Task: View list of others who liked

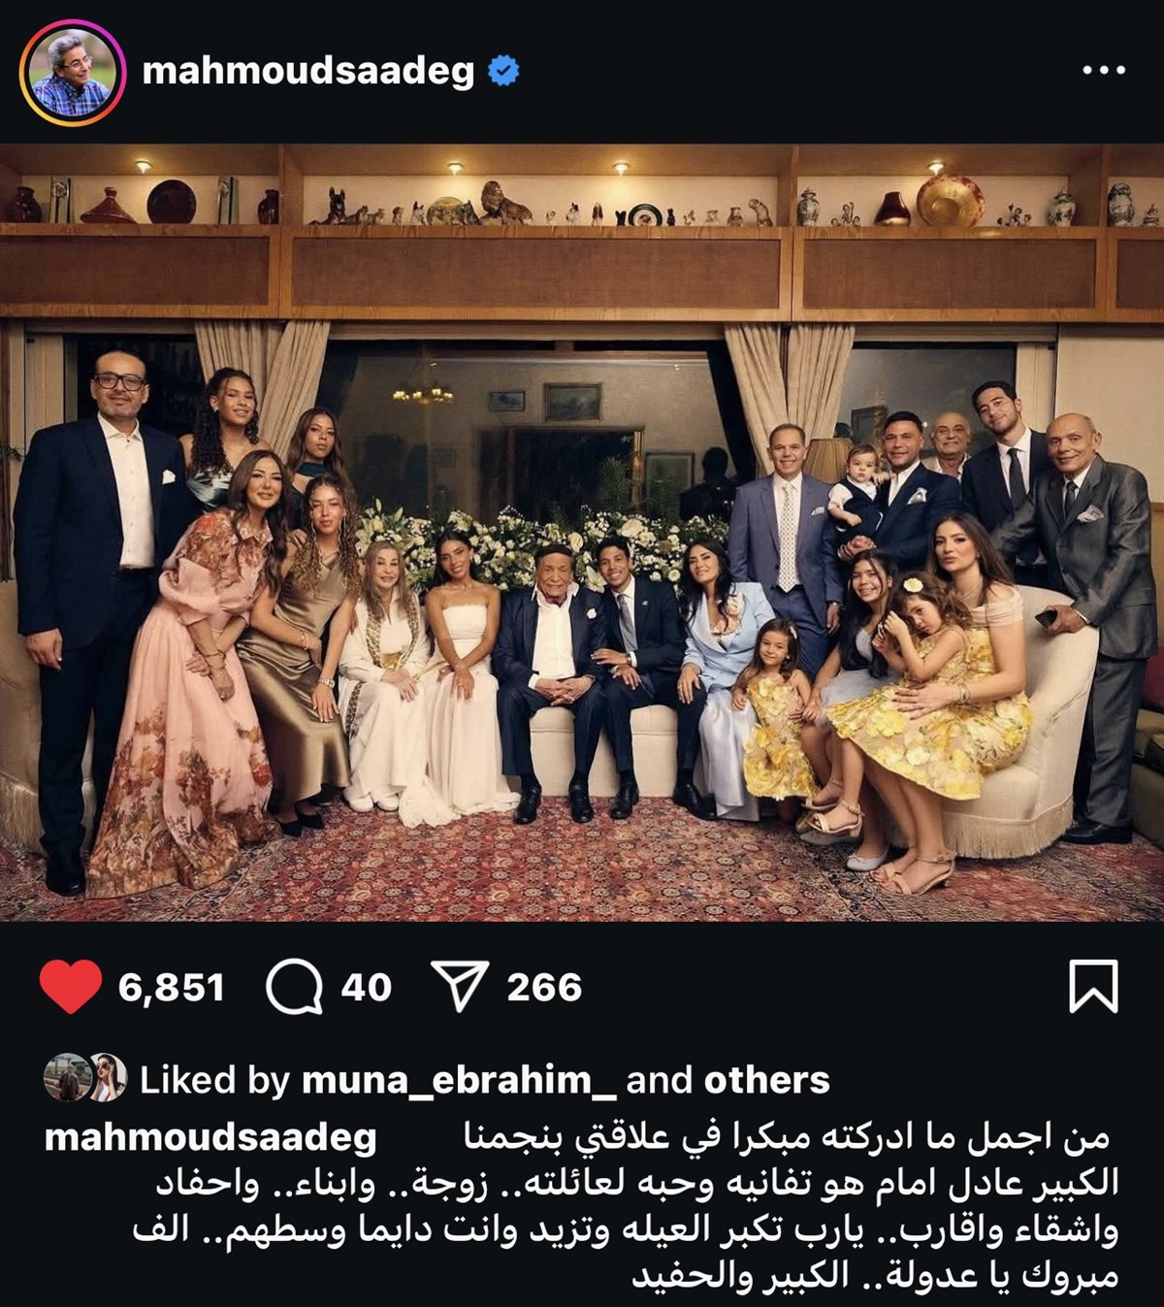Action: tap(767, 1080)
